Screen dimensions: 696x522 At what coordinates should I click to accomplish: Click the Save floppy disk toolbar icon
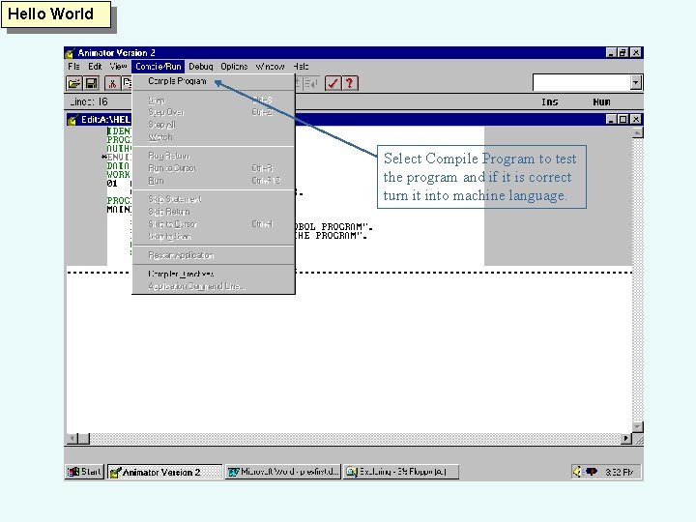point(92,83)
